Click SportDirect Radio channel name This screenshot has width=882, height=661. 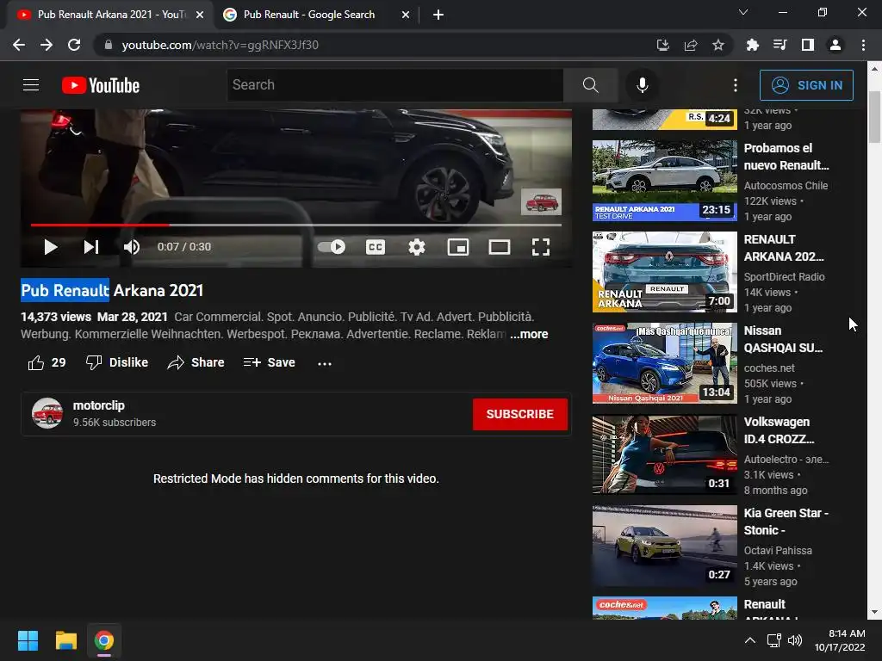pos(784,276)
